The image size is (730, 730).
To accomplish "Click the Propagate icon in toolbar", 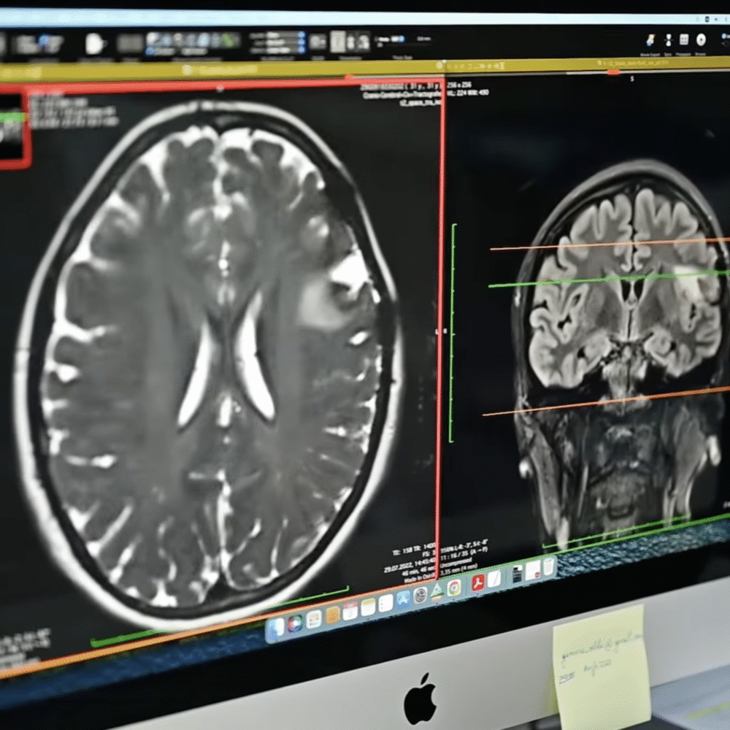I will coord(684,40).
